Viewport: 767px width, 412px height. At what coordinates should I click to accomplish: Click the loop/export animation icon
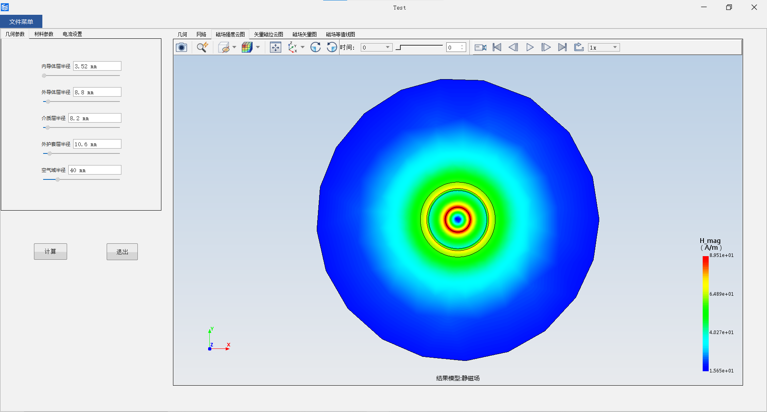tap(579, 48)
